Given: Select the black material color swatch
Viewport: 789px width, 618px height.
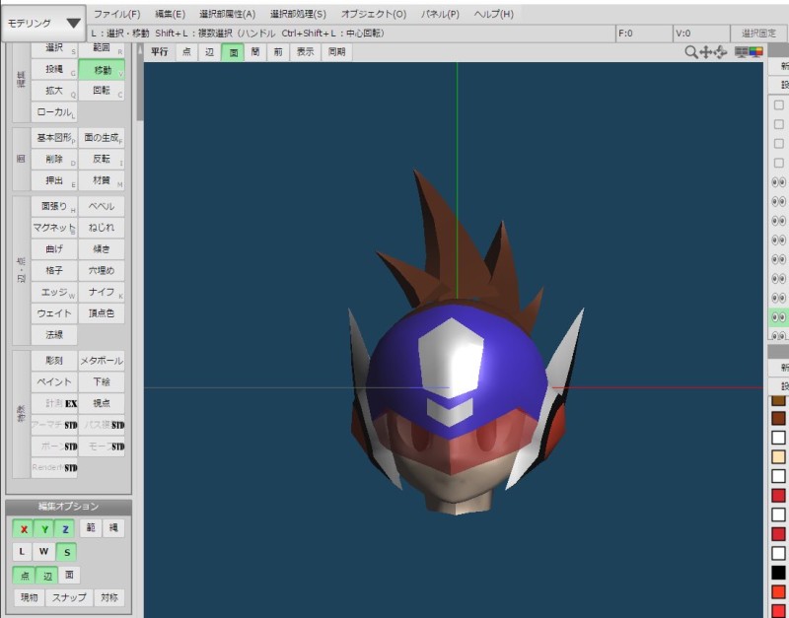Looking at the screenshot, I should coord(778,573).
